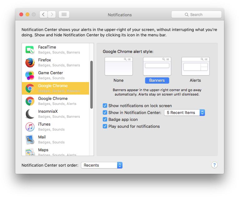
Task: Click the yellow minimize window button
Action: 27,14
